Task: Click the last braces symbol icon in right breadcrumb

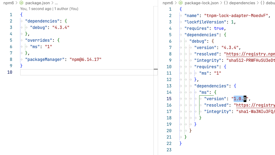Action: pos(263,3)
